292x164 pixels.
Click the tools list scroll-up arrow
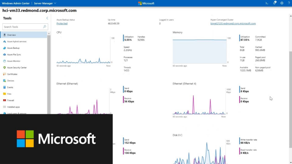pyautogui.click(x=49, y=33)
